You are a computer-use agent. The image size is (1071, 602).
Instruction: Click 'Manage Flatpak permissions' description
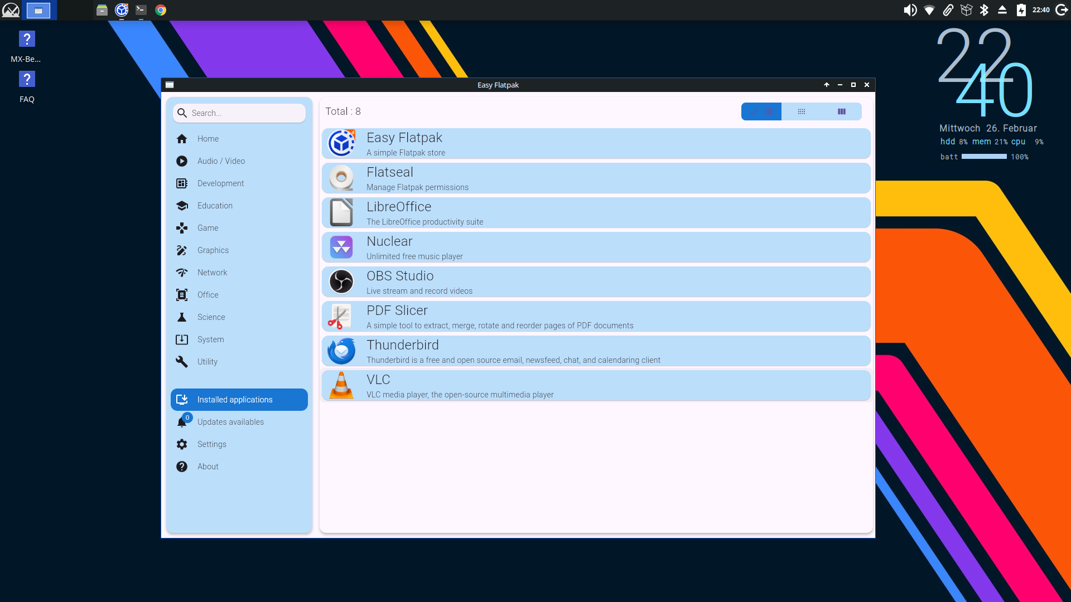(417, 187)
